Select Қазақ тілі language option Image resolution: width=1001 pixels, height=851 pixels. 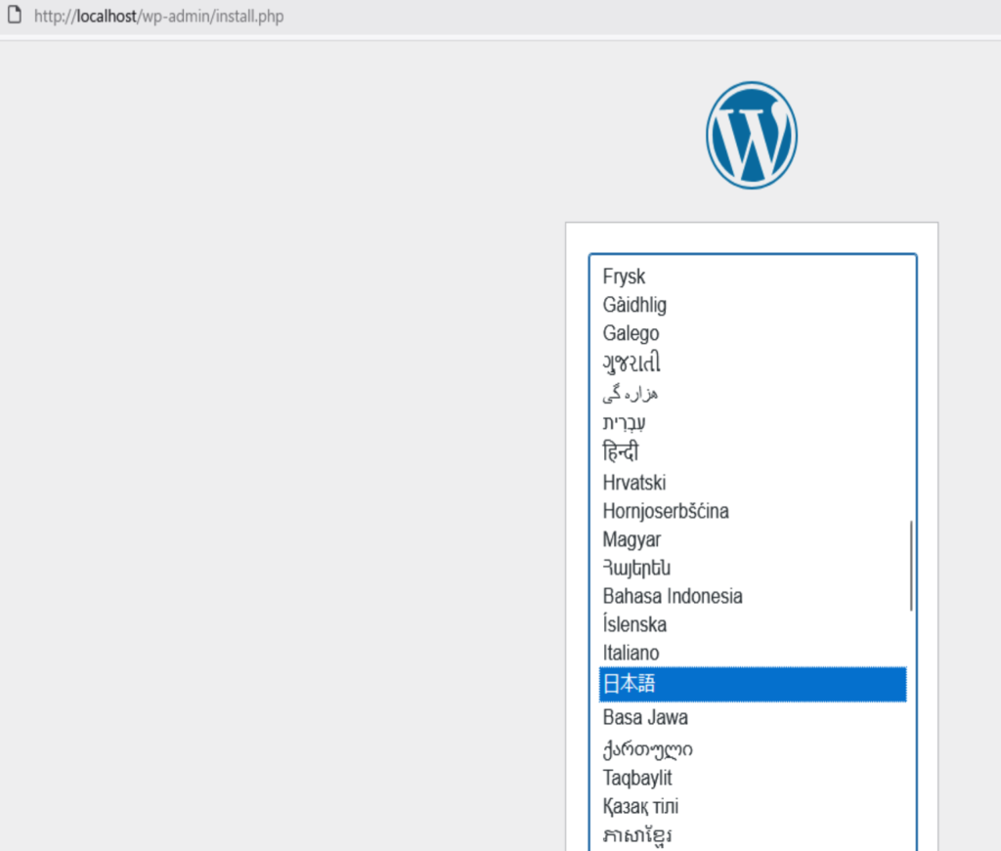(640, 806)
